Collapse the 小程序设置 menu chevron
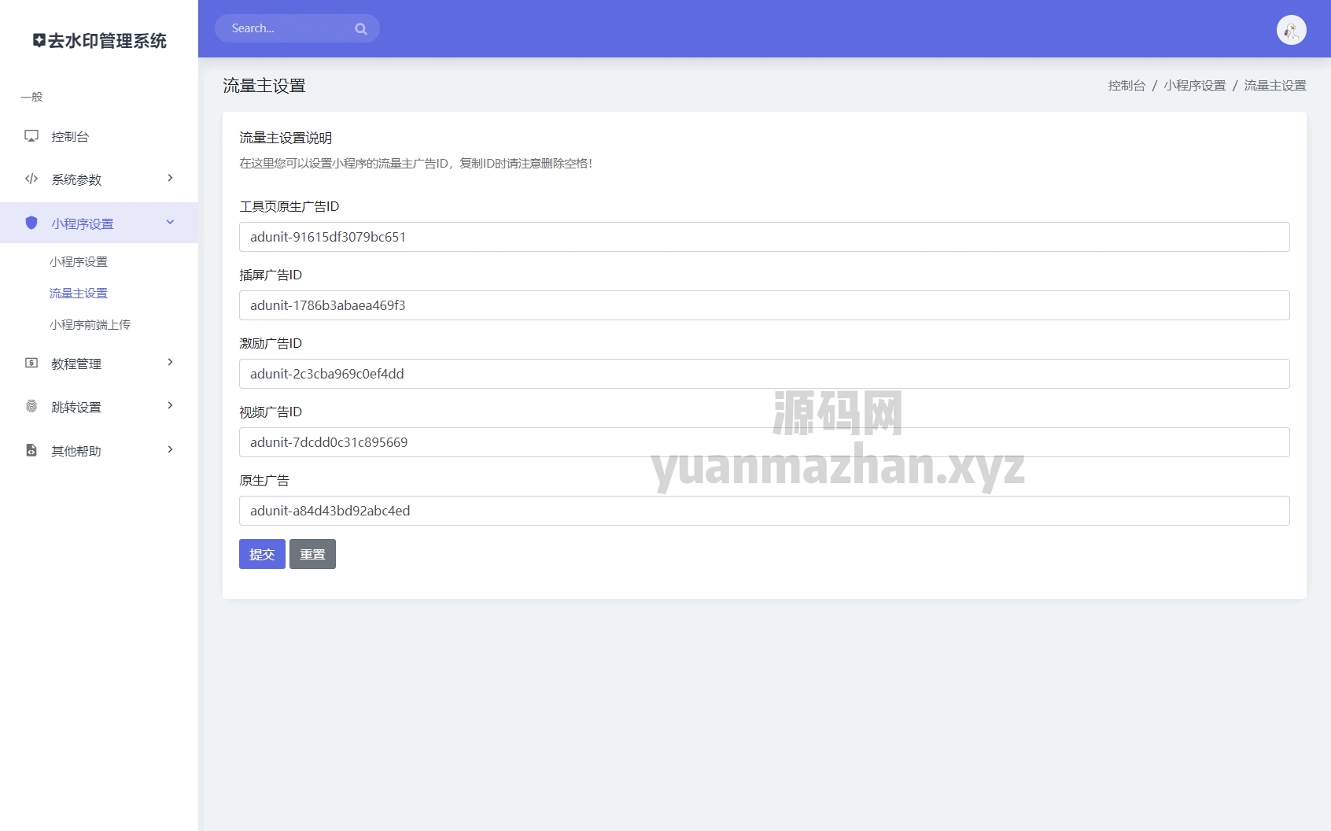Viewport: 1331px width, 831px height. [x=170, y=223]
